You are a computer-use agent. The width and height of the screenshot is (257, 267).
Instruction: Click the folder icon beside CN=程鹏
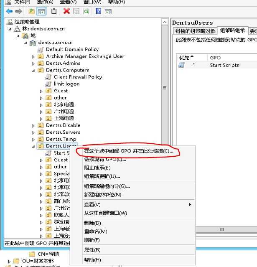pyautogui.click(x=32, y=254)
